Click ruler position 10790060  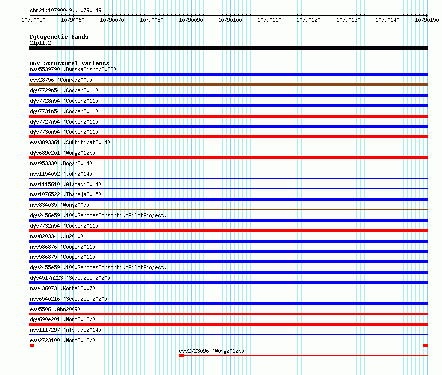click(73, 20)
